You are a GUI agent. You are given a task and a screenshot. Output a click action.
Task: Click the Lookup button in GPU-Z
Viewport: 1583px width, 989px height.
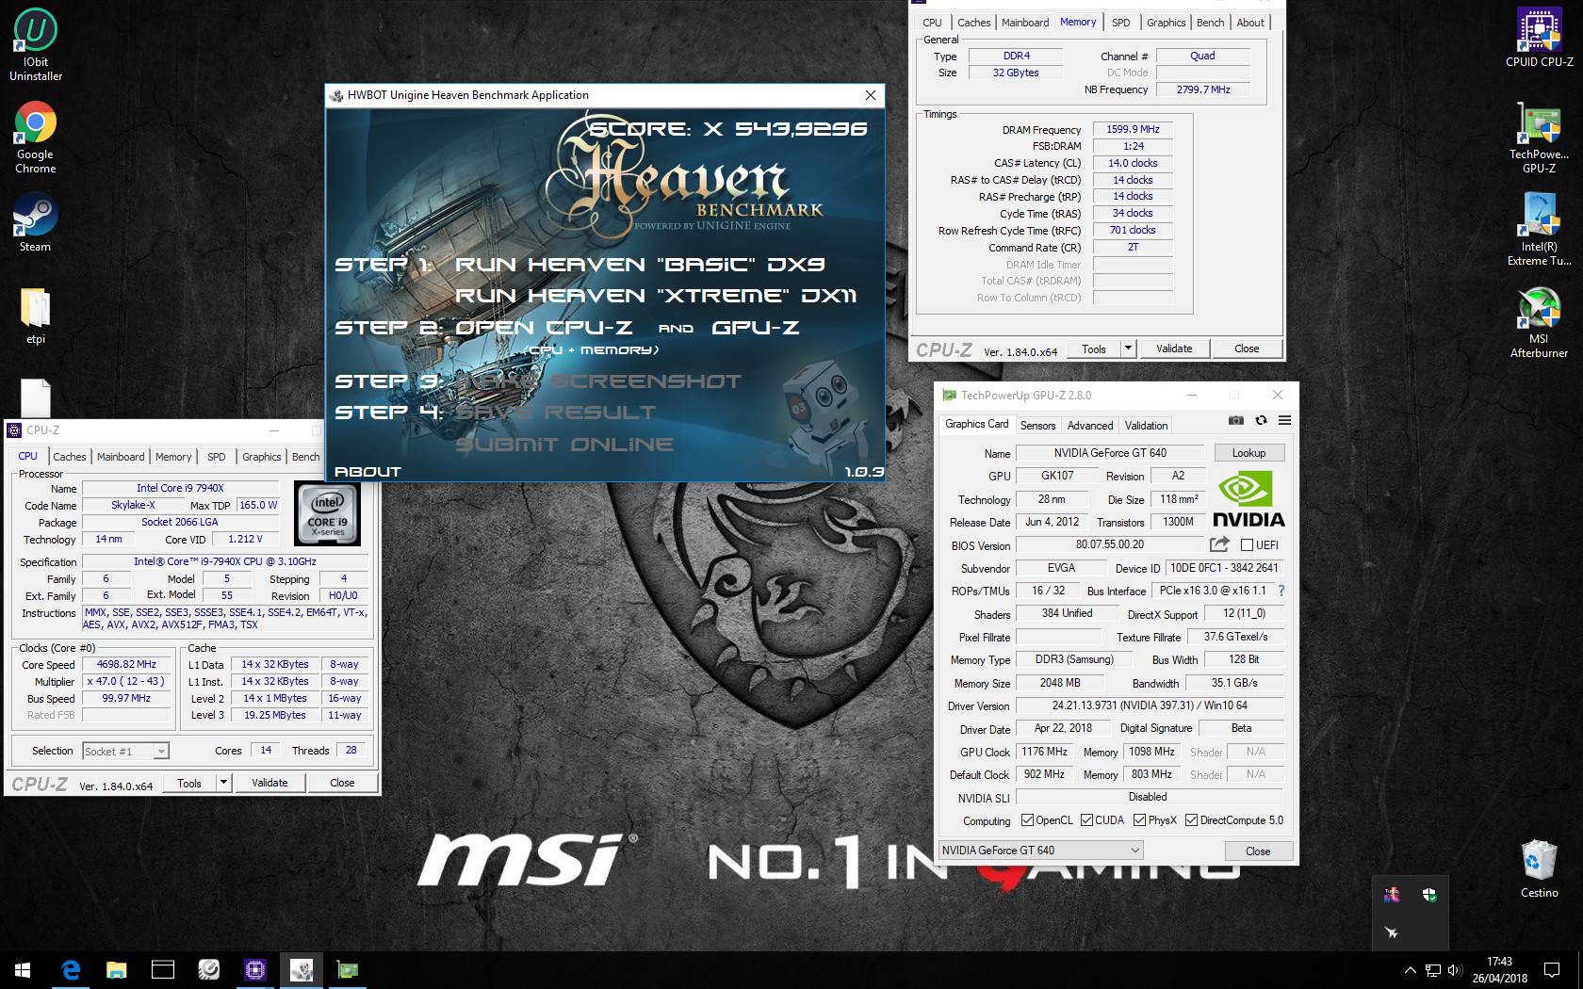click(x=1248, y=453)
